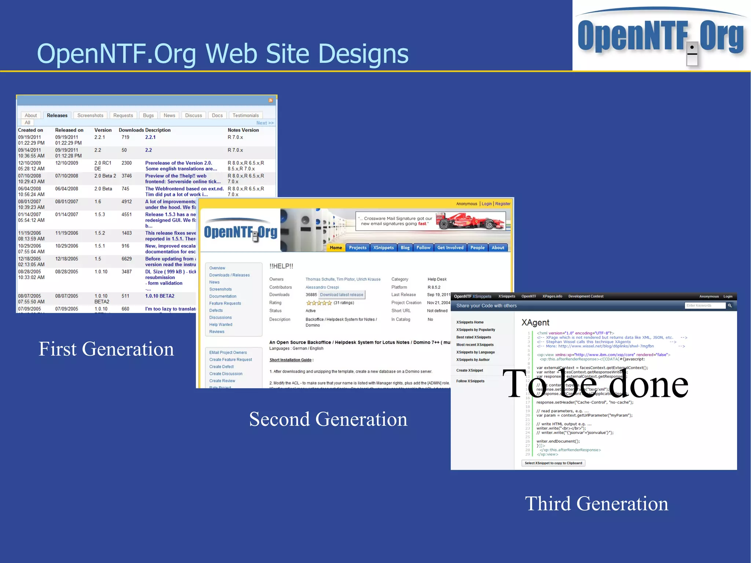The width and height of the screenshot is (751, 563).
Task: Click the Download latest release button
Action: click(x=341, y=295)
